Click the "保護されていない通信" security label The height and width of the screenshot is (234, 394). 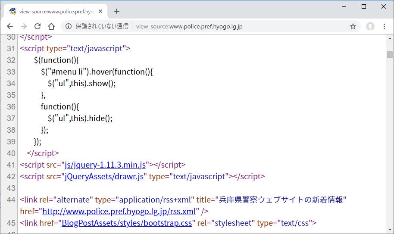(x=102, y=26)
